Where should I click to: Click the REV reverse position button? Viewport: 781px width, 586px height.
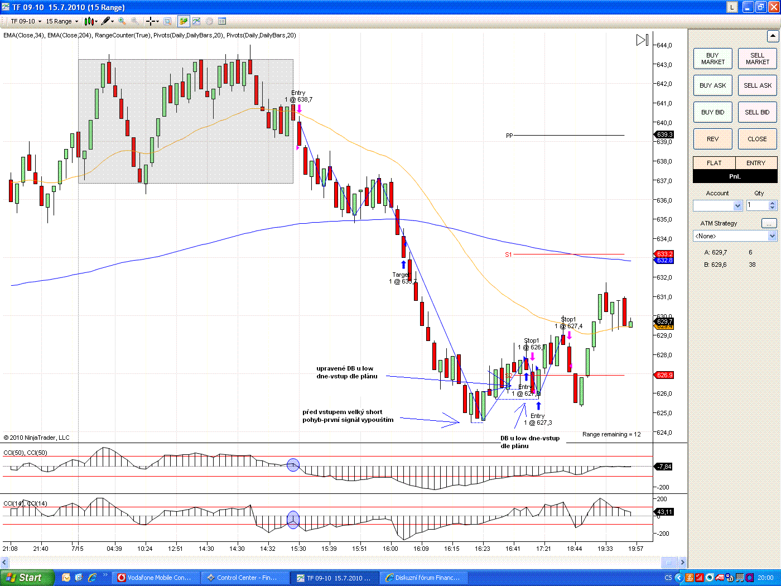pyautogui.click(x=713, y=139)
